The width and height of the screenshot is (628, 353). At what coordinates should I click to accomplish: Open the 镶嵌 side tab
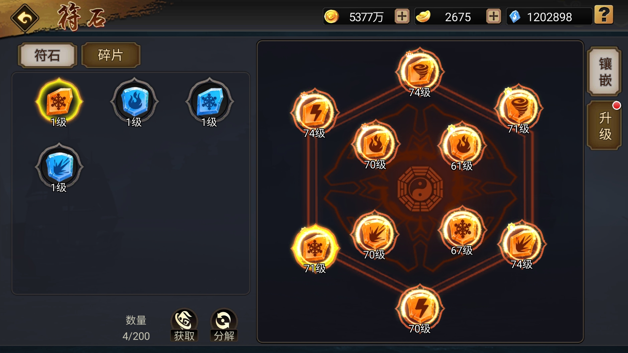tap(604, 71)
